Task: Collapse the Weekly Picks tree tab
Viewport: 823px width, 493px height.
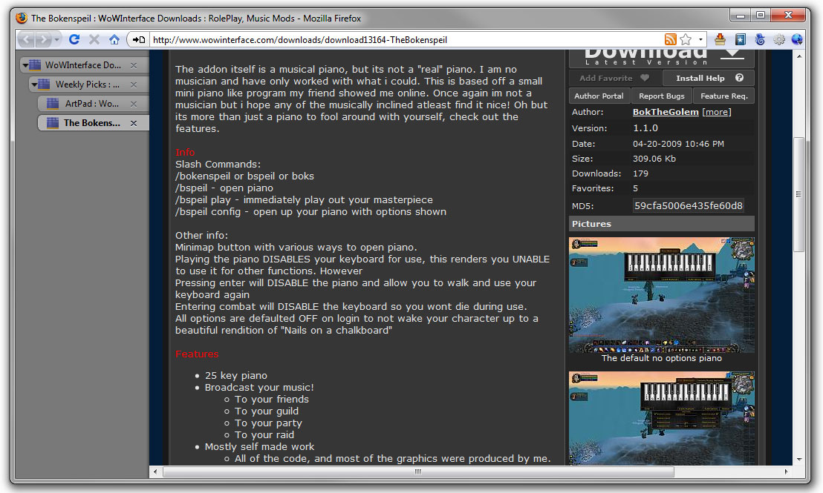Action: coord(34,85)
